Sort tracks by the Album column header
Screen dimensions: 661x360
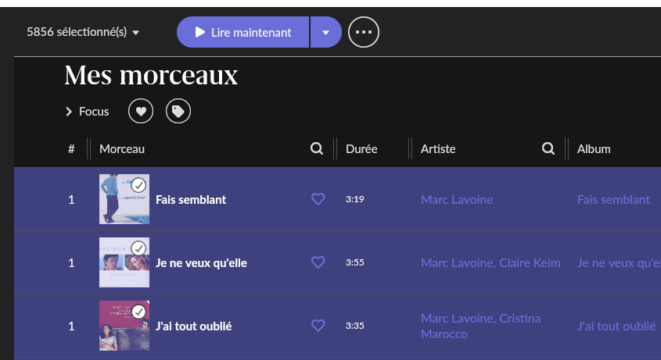pyautogui.click(x=594, y=149)
